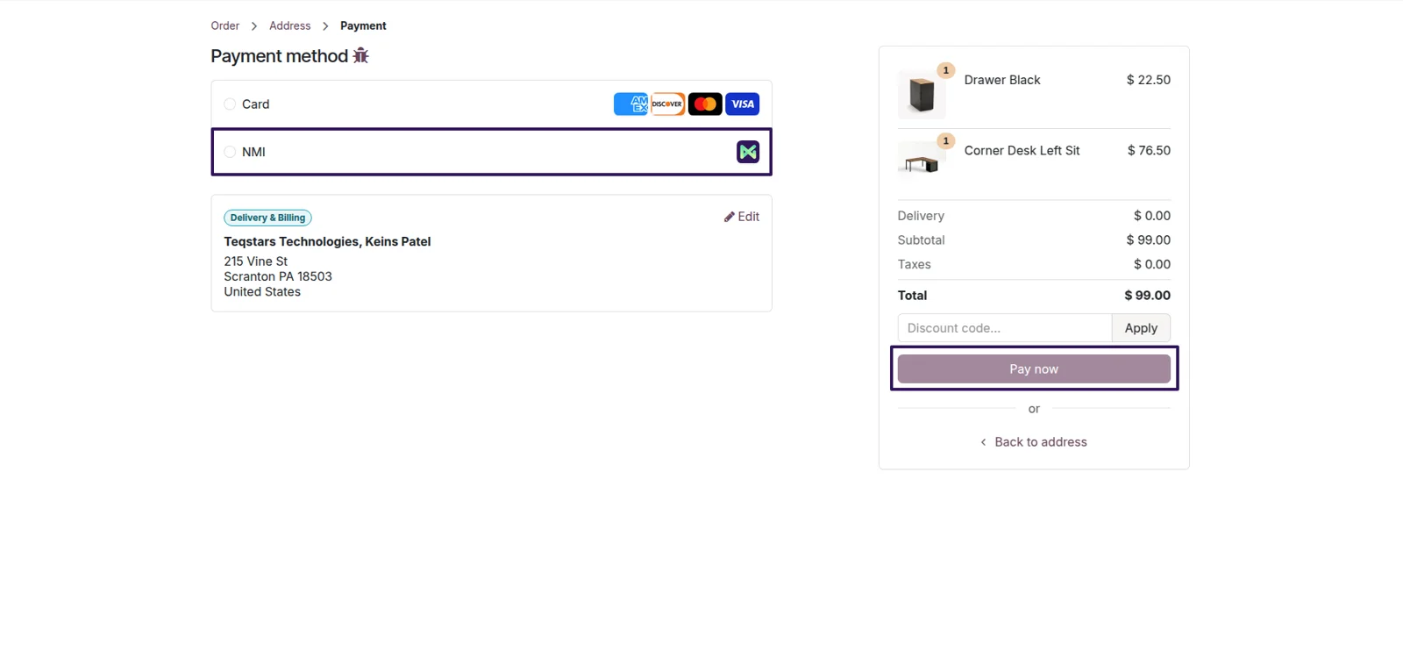Click the Corner Desk Left Sit name

coord(1022,151)
